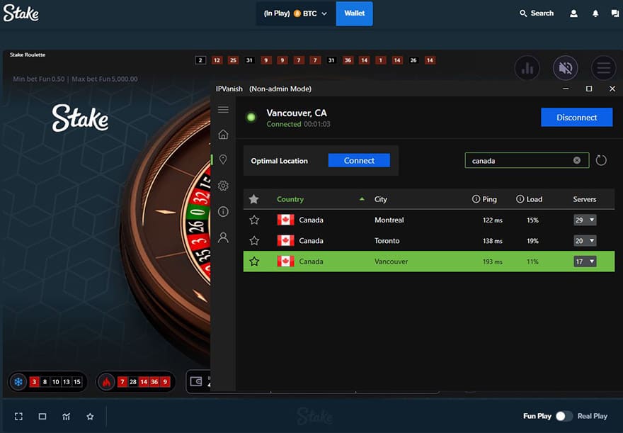The width and height of the screenshot is (623, 433).
Task: Click the Load info icon
Action: (520, 199)
